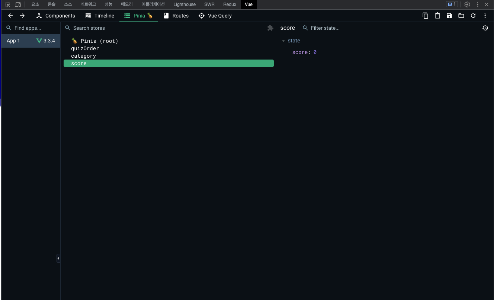Image resolution: width=494 pixels, height=300 pixels.
Task: Click the apps pane collapse arrow handle
Action: (58, 258)
